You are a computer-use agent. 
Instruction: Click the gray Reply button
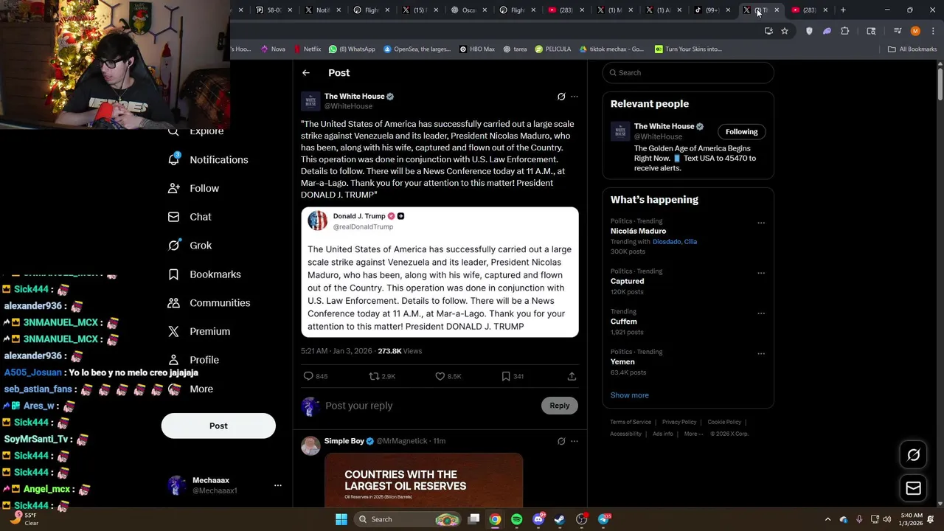click(560, 406)
